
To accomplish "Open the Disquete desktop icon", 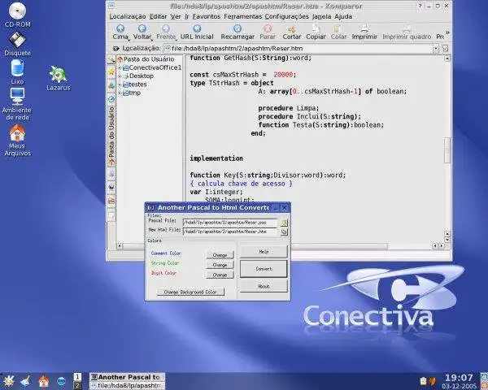I will (17, 44).
